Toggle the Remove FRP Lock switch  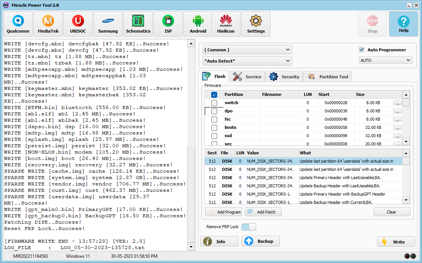point(249,227)
